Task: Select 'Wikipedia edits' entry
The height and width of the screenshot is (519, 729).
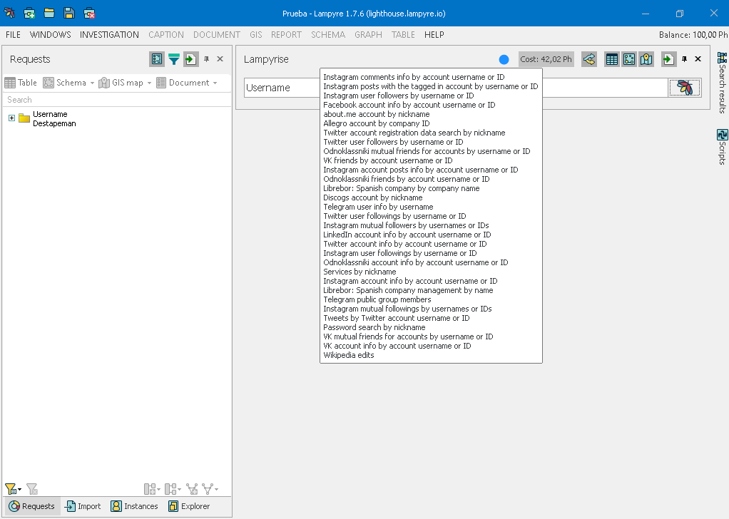Action: coord(348,356)
